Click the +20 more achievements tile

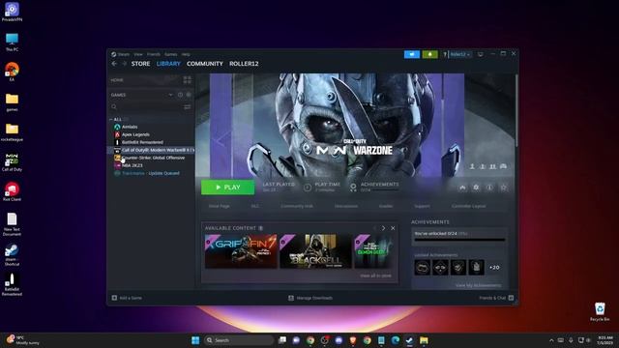pos(494,268)
